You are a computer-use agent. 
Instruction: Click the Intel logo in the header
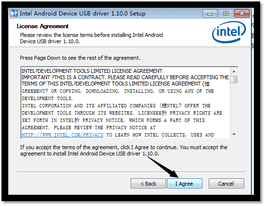(229, 32)
